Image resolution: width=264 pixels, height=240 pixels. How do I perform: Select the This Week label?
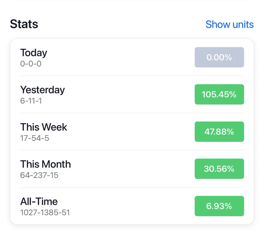click(43, 127)
